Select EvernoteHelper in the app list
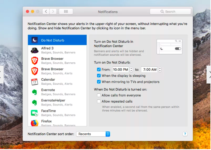Screen dimensions: 211x150 (x=57, y=103)
